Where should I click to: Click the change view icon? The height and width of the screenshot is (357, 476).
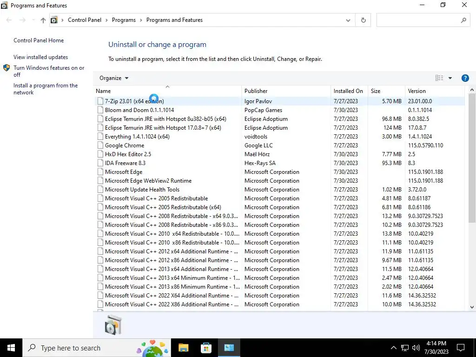(439, 78)
